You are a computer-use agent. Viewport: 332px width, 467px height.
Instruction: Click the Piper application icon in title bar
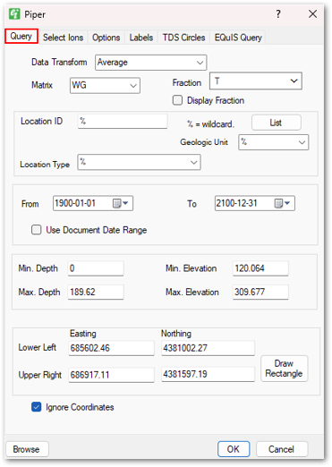click(14, 13)
